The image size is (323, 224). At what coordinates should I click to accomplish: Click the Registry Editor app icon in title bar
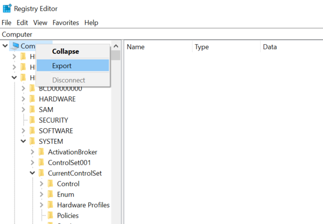tap(7, 9)
